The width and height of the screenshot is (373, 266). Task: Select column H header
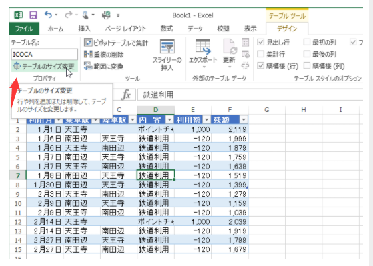coord(304,109)
